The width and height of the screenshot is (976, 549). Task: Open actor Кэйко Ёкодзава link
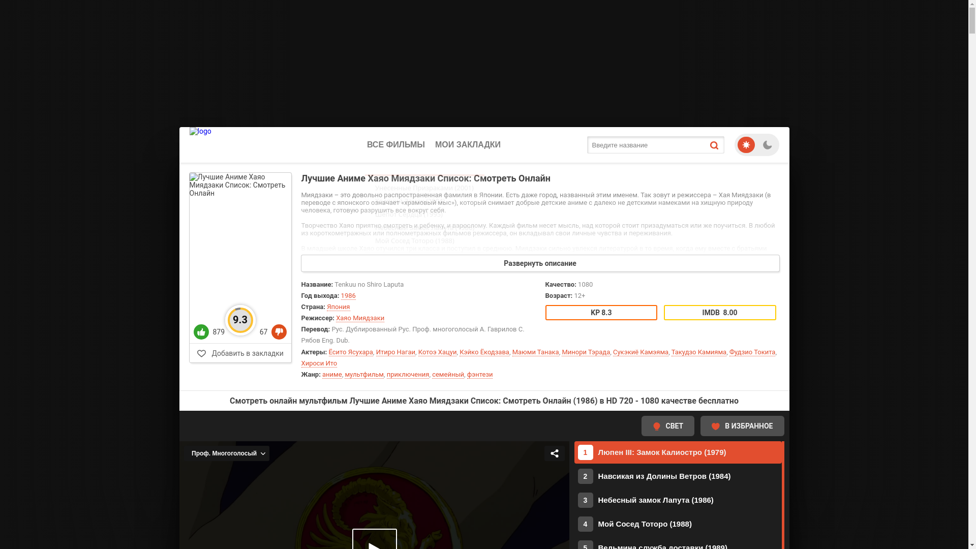click(484, 352)
